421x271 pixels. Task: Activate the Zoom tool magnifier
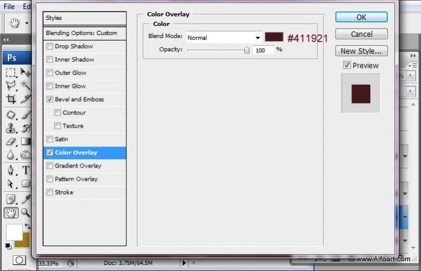pos(25,213)
